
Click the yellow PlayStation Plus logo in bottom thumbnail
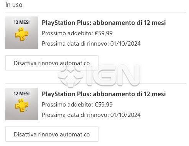pyautogui.click(x=22, y=105)
